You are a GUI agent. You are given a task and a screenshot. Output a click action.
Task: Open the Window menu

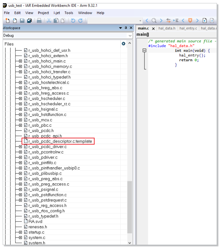85,13
